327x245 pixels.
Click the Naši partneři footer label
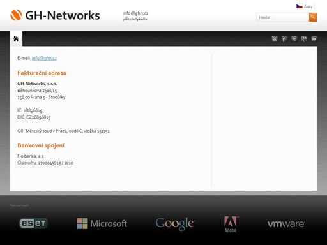click(x=19, y=205)
